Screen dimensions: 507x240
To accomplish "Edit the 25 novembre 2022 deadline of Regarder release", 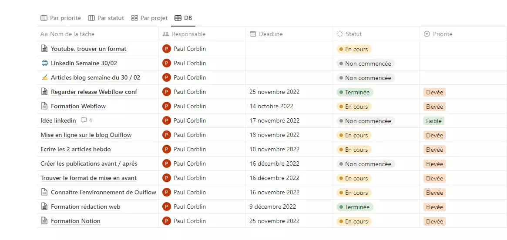I will pos(275,92).
